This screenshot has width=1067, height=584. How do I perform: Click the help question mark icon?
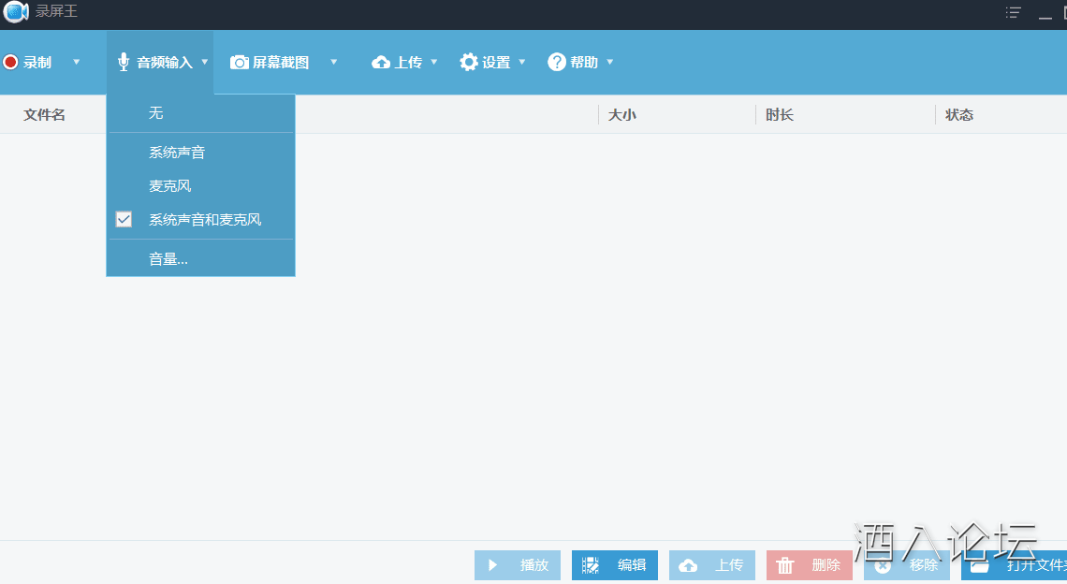tap(557, 63)
